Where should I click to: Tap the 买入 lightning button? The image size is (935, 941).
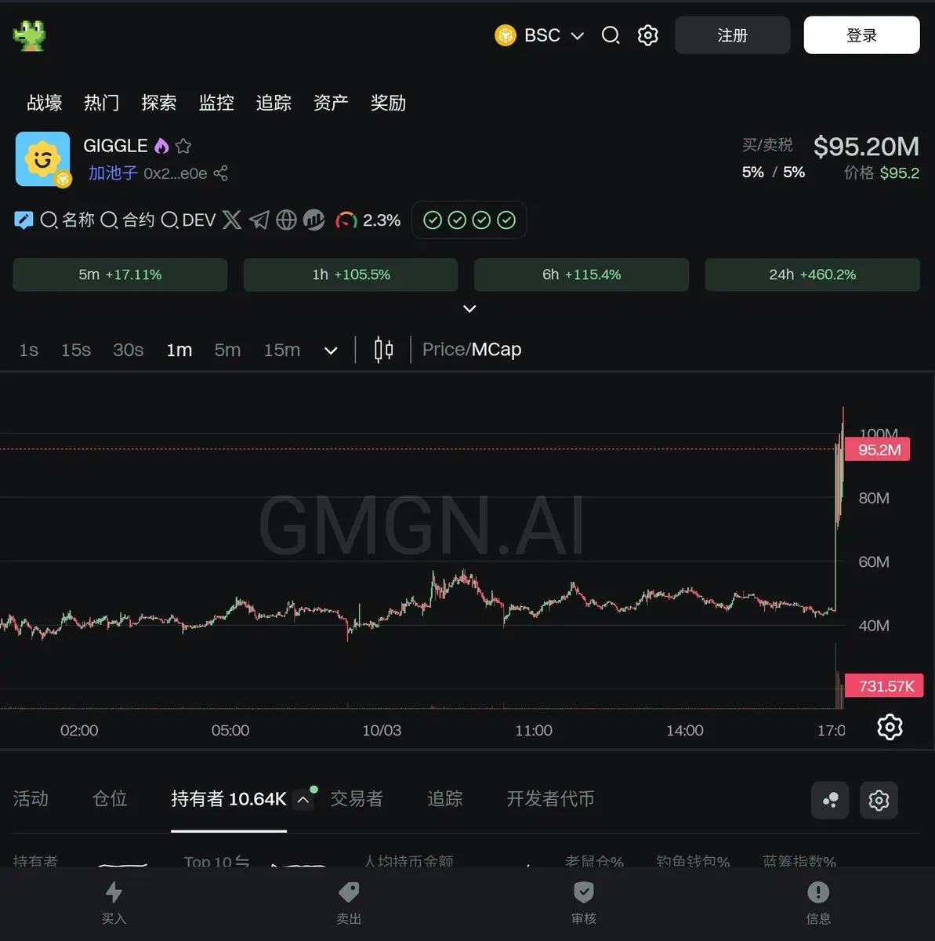click(114, 902)
